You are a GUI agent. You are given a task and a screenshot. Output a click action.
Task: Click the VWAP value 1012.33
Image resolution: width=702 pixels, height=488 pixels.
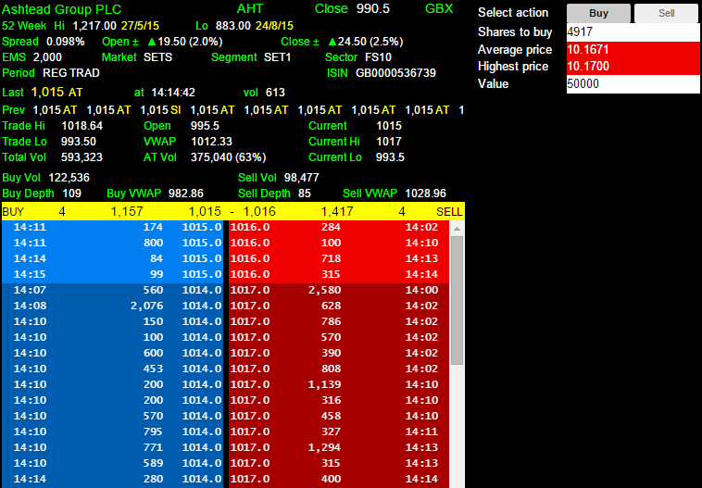211,142
